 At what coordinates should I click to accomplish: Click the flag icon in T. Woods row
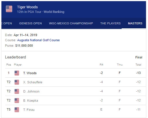tap(17, 73)
